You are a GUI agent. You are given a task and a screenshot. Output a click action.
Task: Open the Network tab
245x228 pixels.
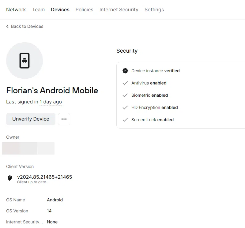point(16,9)
